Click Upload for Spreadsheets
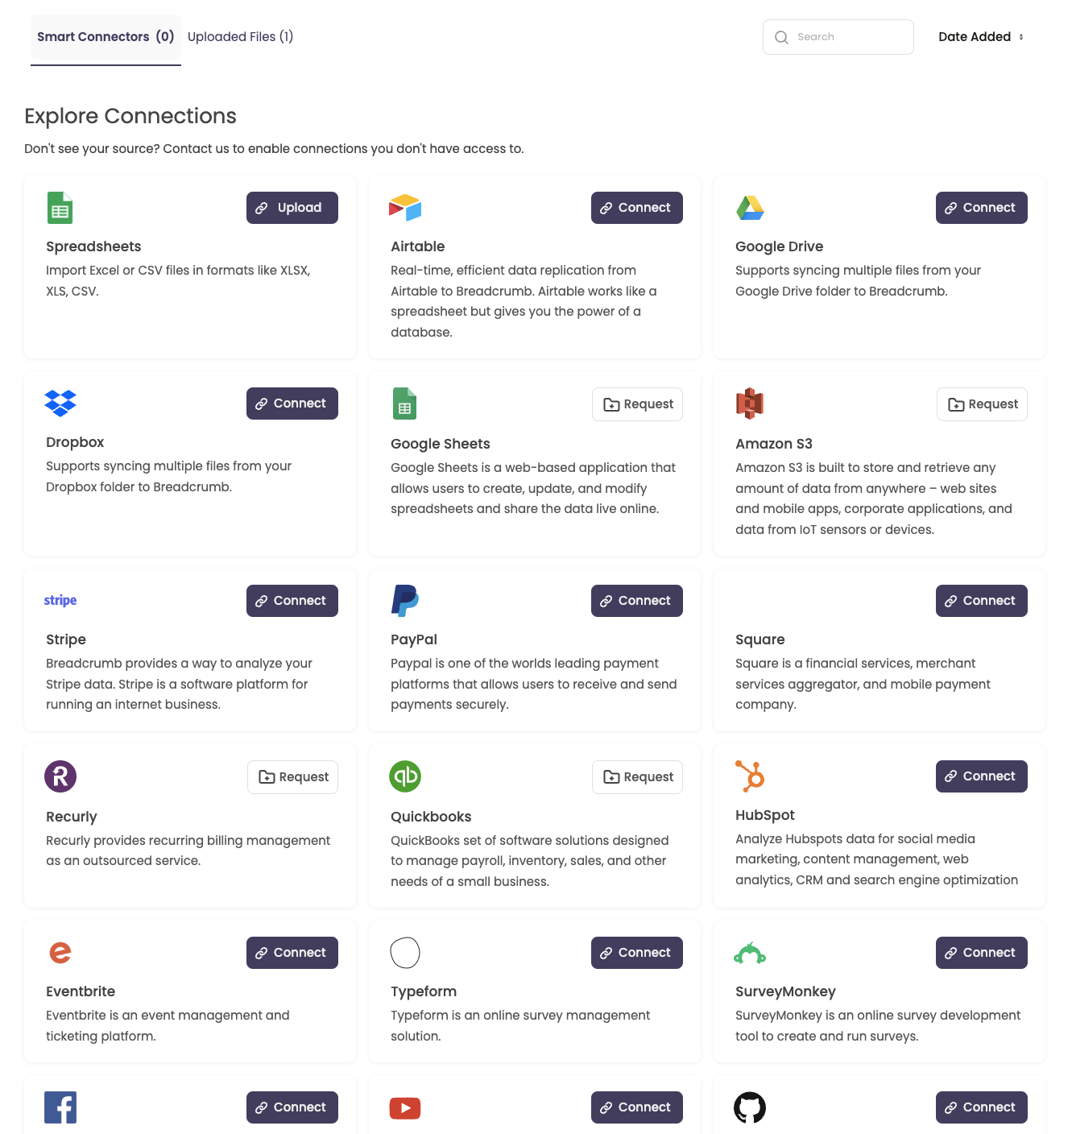Screen dimensions: 1072x1134 (292, 207)
